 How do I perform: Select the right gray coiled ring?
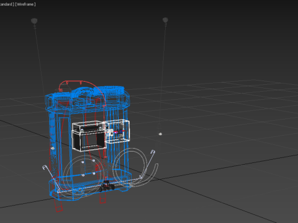click(x=130, y=167)
